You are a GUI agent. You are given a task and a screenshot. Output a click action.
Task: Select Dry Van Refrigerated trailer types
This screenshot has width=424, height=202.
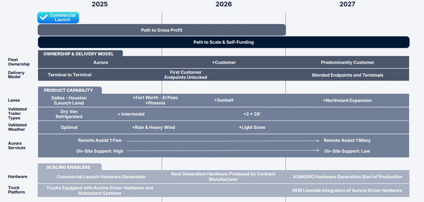(69, 114)
